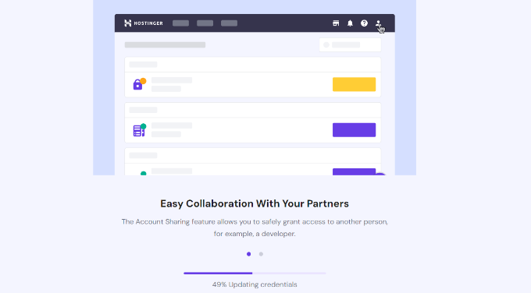Switch to the second carousel slide dot
This screenshot has width=531, height=293.
point(261,254)
